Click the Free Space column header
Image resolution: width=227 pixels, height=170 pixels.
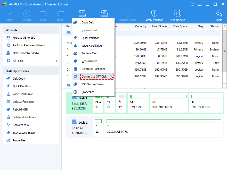pos(180,26)
